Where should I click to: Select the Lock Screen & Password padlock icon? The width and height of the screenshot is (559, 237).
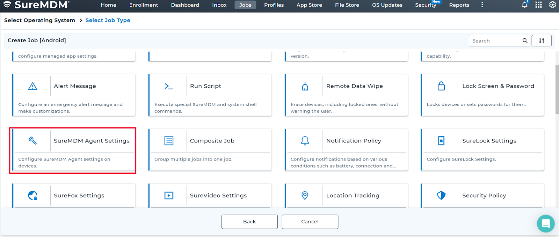[441, 86]
